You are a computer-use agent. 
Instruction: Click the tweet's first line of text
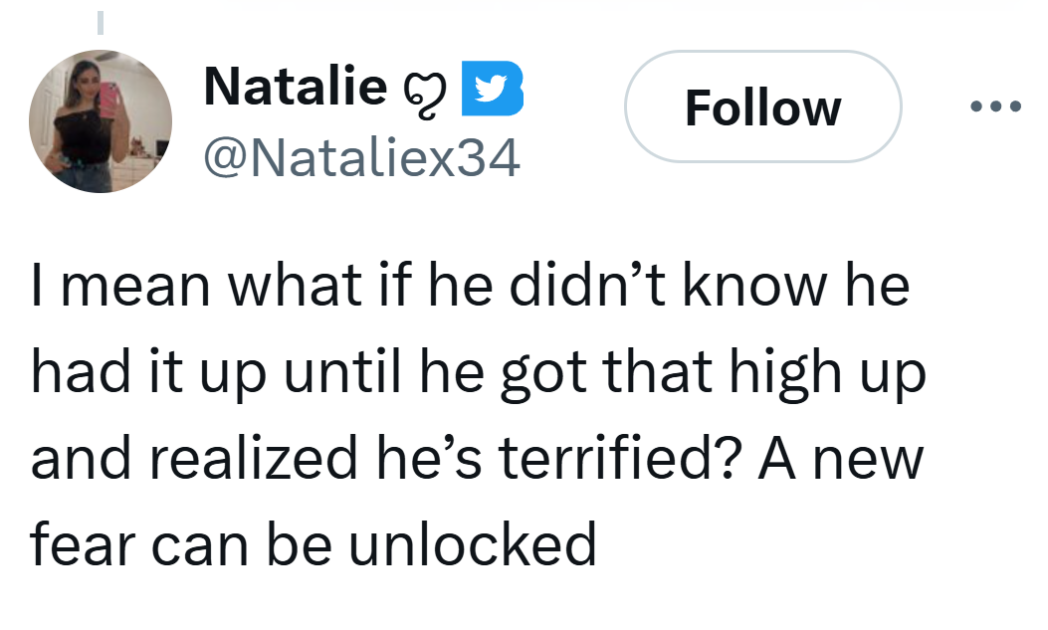470,287
